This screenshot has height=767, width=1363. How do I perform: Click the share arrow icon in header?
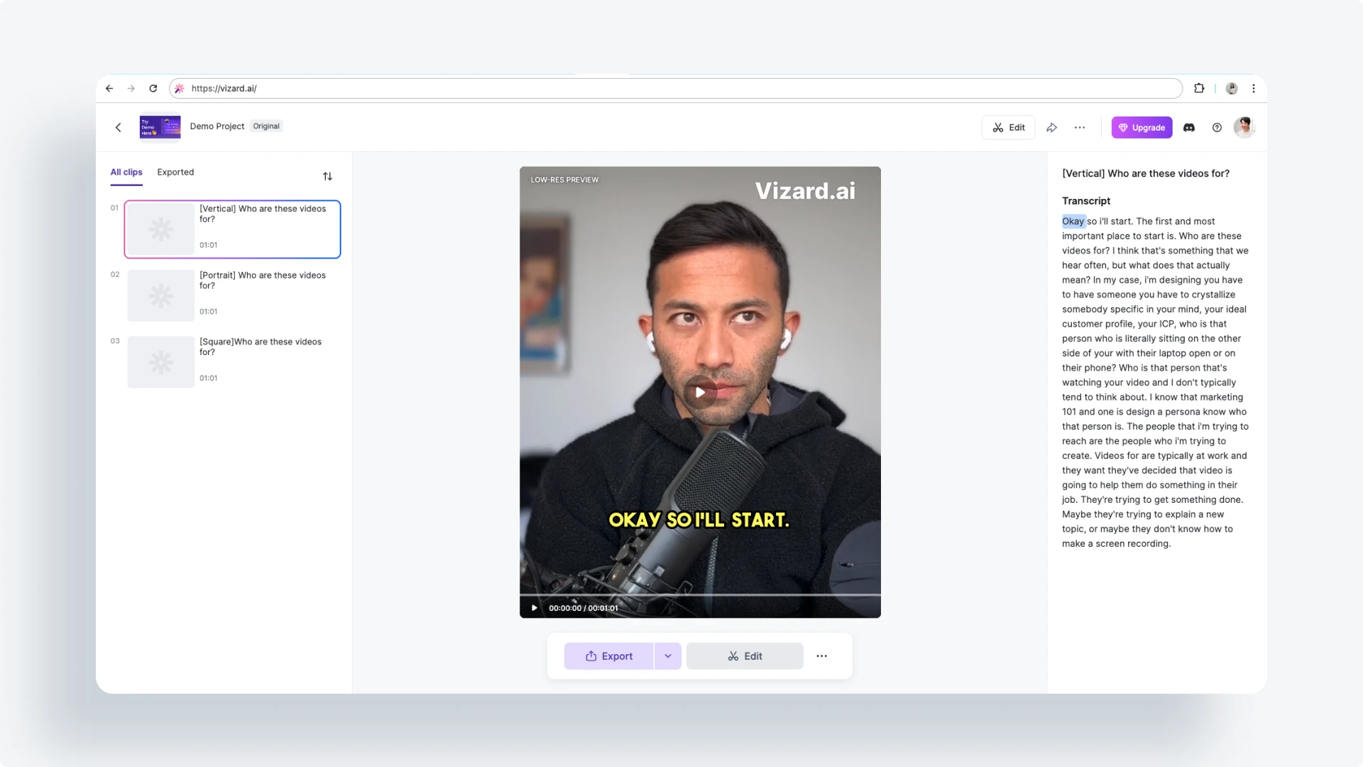click(x=1051, y=128)
